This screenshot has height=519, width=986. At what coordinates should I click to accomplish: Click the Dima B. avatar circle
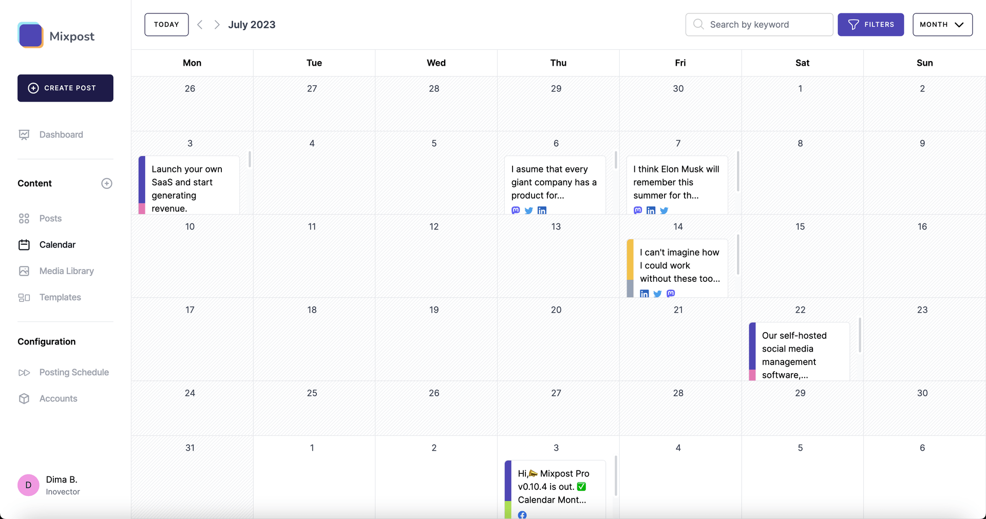[x=28, y=485]
